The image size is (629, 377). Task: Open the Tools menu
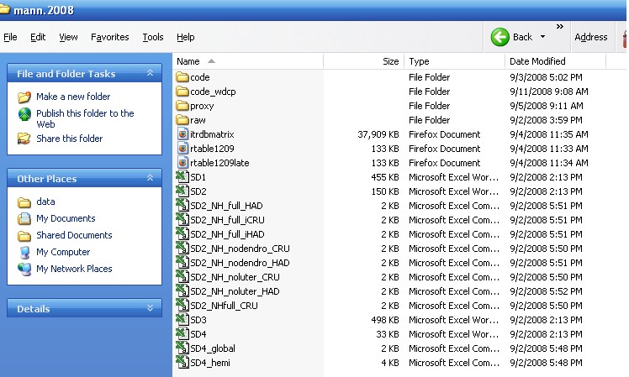point(153,37)
